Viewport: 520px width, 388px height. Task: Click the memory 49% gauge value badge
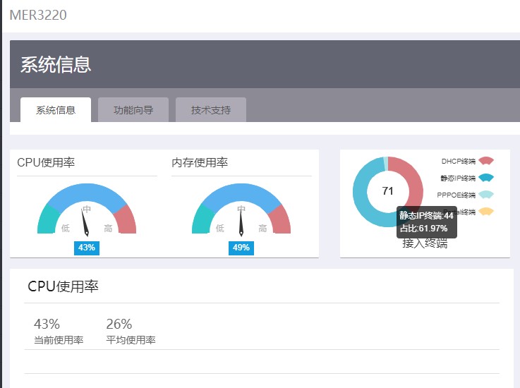click(241, 248)
